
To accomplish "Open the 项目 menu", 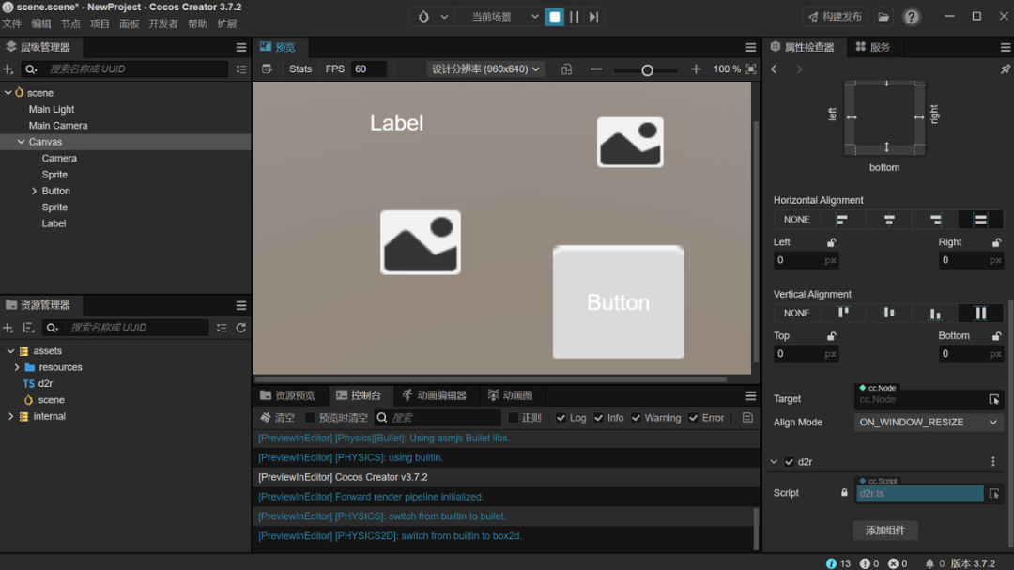I will click(100, 23).
